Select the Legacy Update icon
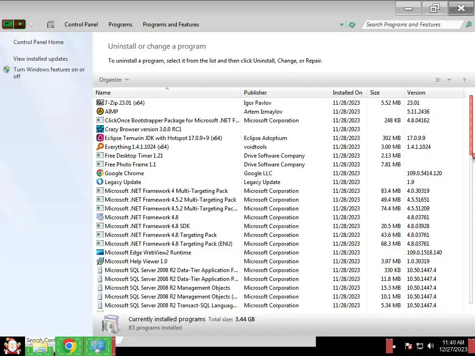This screenshot has height=356, width=475. [100, 182]
